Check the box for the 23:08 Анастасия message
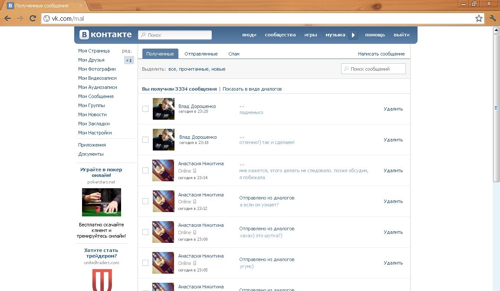 pos(145,232)
